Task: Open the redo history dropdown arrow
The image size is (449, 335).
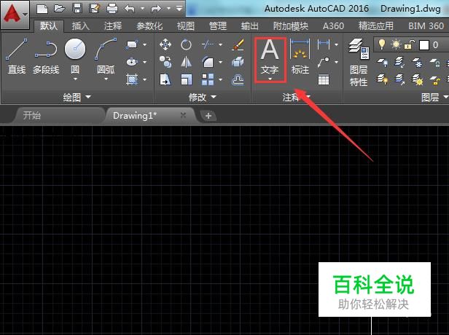Action: click(168, 9)
